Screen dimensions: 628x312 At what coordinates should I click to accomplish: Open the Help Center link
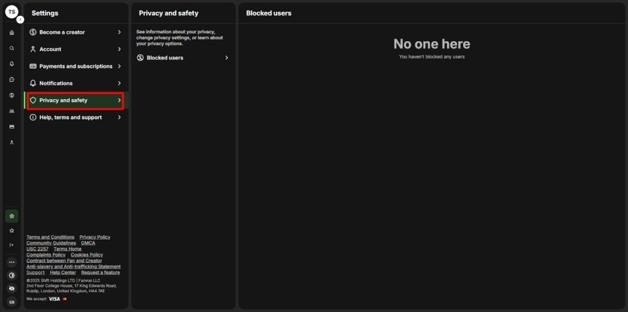coord(63,273)
